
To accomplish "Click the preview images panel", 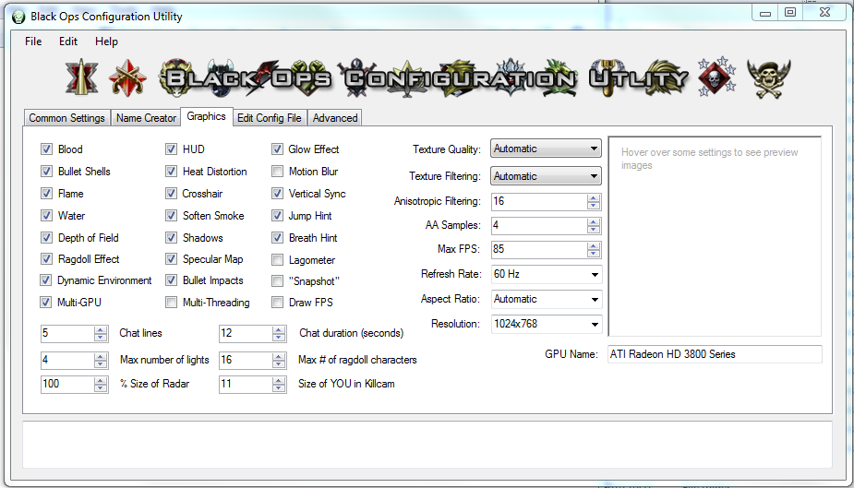I will click(715, 237).
